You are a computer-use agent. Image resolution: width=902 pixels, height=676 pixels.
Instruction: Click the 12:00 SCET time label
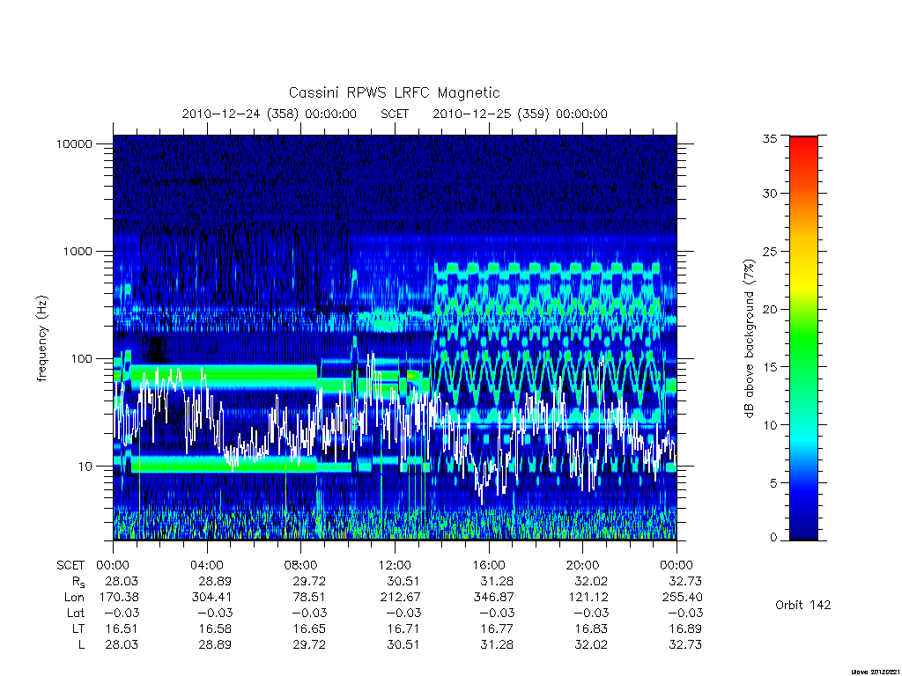(395, 565)
